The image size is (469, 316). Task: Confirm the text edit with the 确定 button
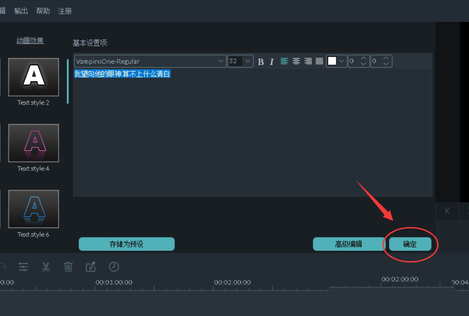[x=409, y=244]
